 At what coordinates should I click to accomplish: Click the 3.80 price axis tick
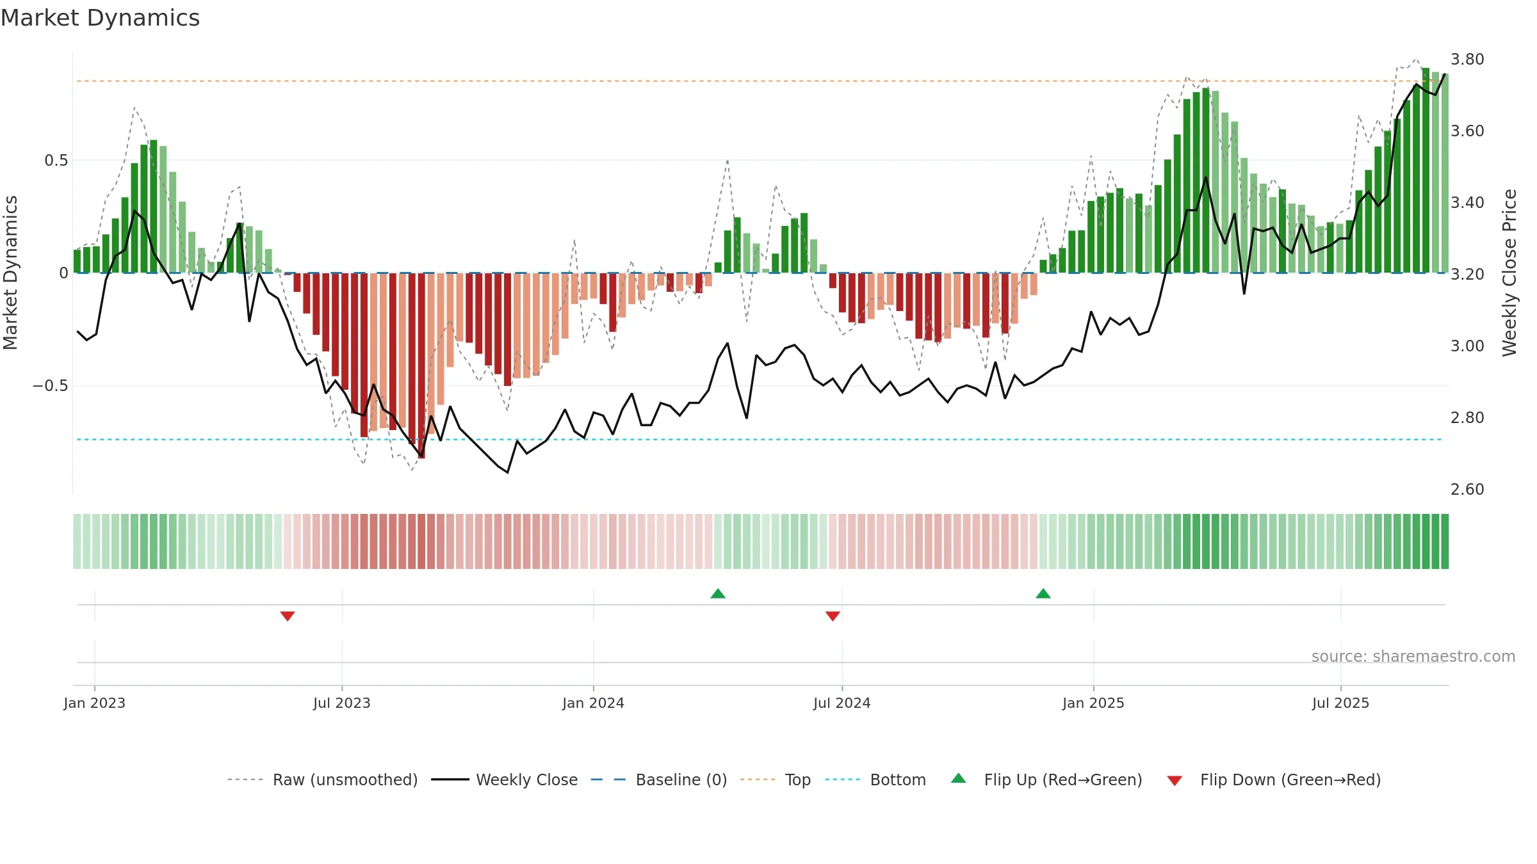1467,60
